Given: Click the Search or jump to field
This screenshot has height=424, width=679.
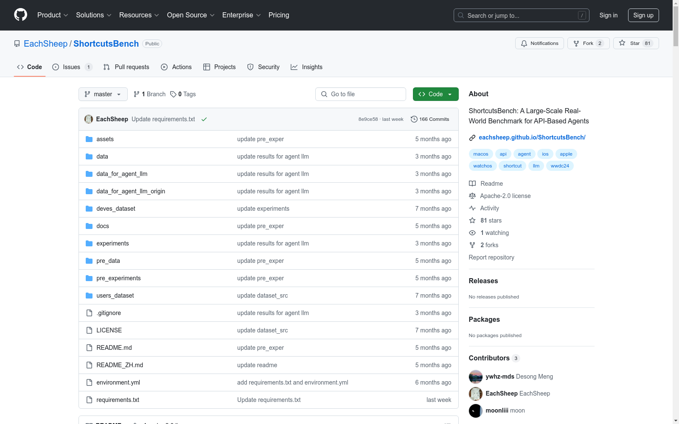Looking at the screenshot, I should (x=522, y=15).
